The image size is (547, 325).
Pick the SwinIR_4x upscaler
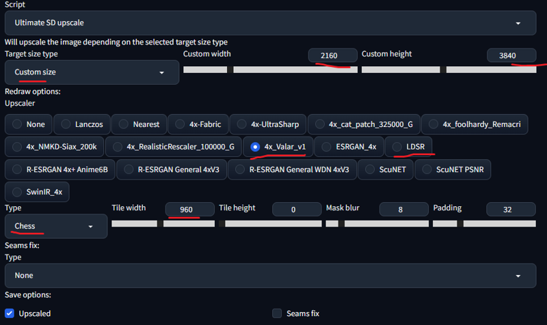pyautogui.click(x=37, y=192)
